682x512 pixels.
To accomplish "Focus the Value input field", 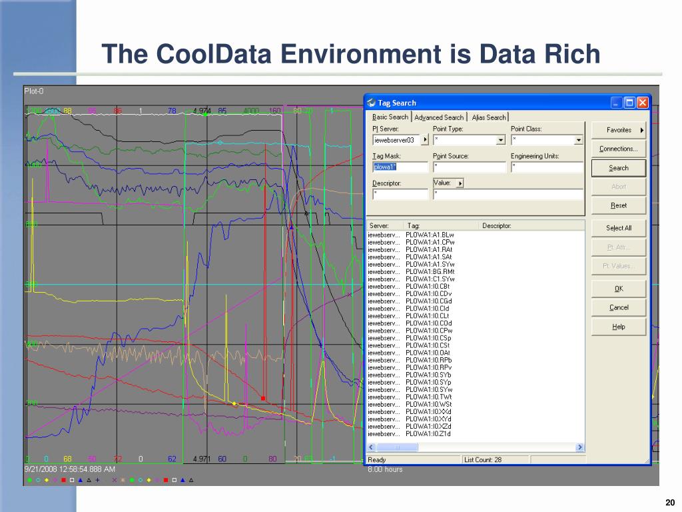I will [x=508, y=194].
